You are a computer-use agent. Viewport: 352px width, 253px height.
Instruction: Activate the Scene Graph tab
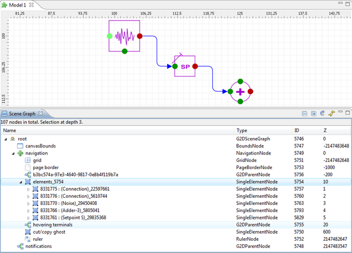click(x=23, y=113)
